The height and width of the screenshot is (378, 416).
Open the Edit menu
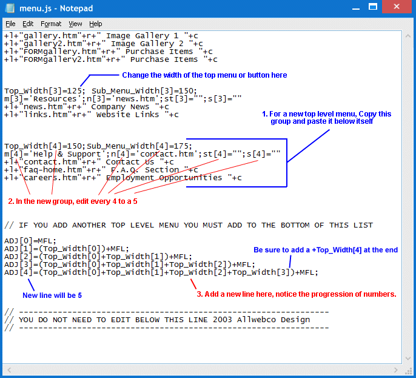(x=28, y=24)
